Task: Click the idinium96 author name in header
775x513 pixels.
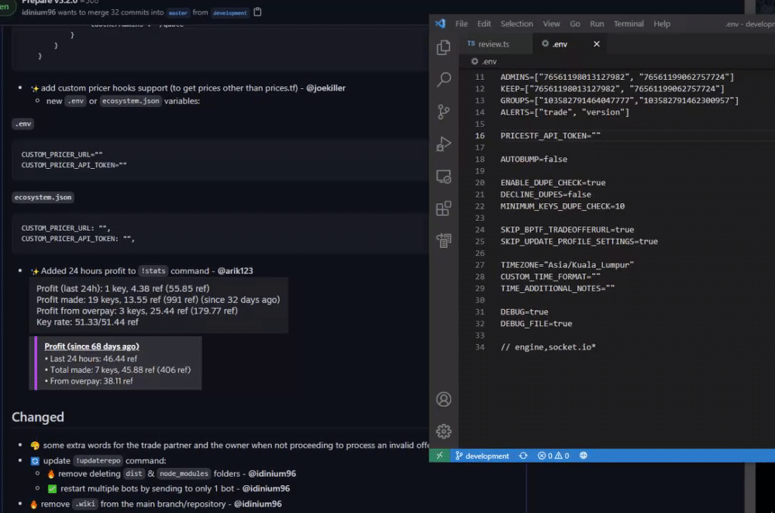Action: tap(39, 12)
